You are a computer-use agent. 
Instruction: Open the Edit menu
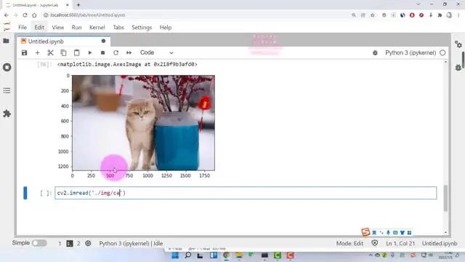(x=39, y=28)
